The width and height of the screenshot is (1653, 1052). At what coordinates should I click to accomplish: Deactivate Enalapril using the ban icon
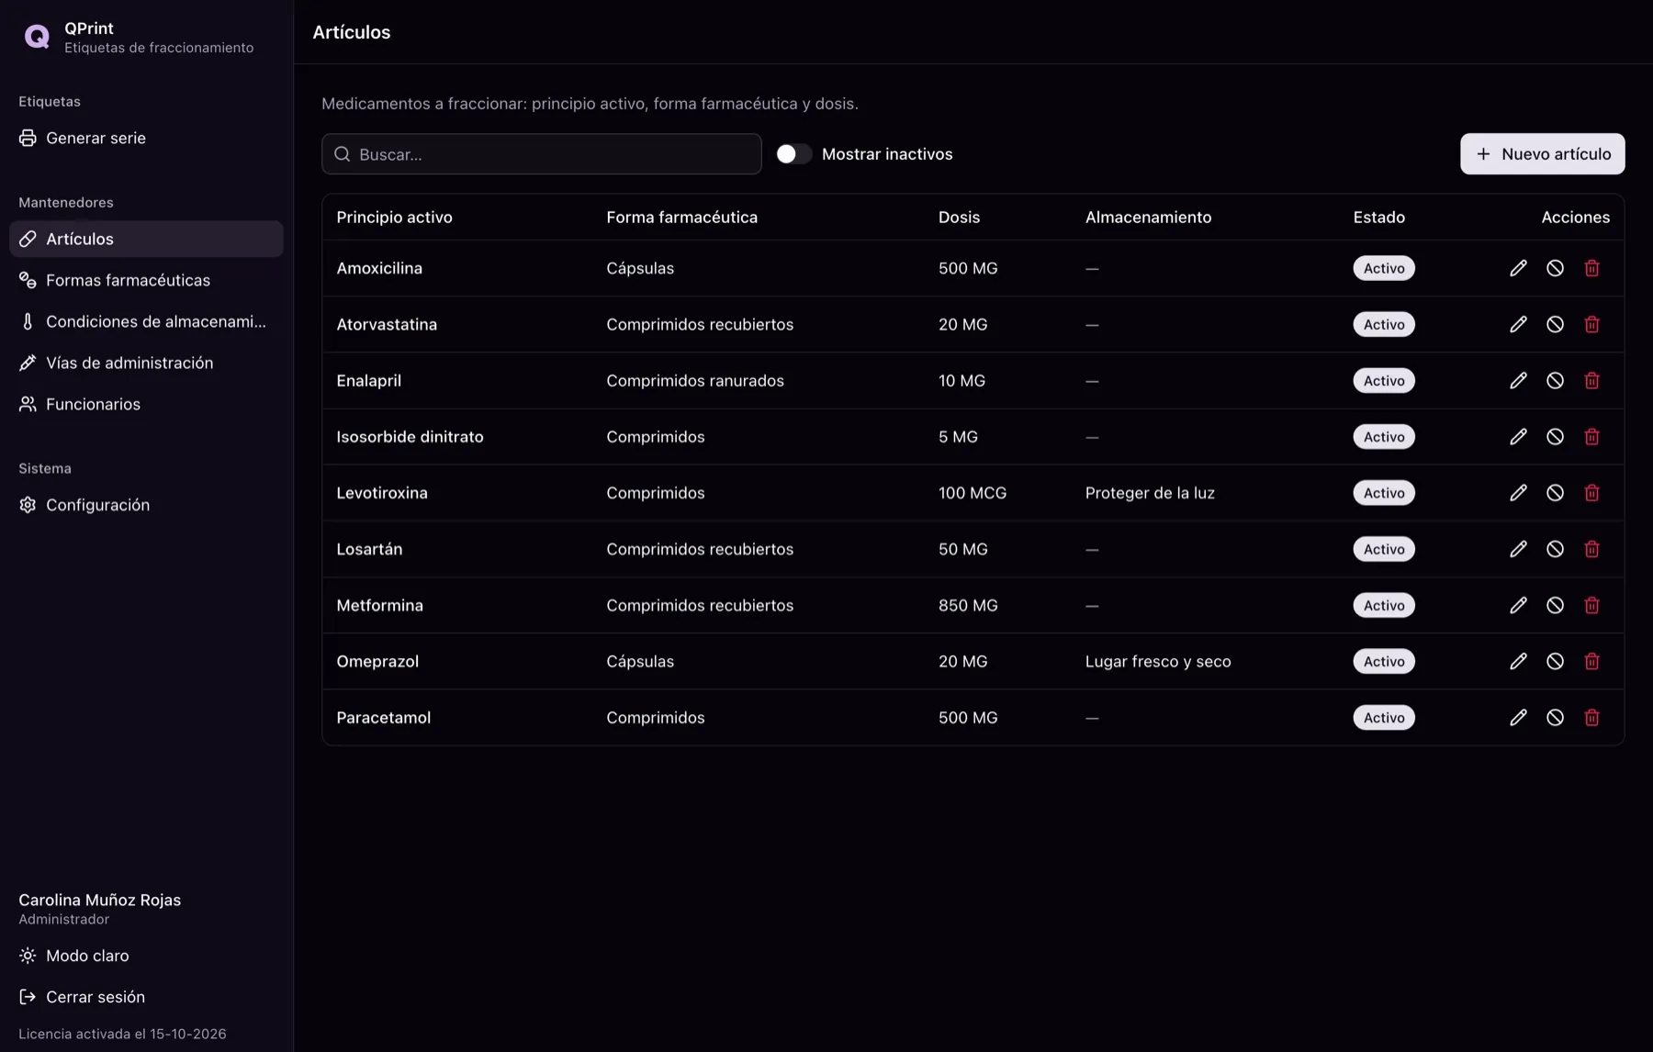(1555, 380)
